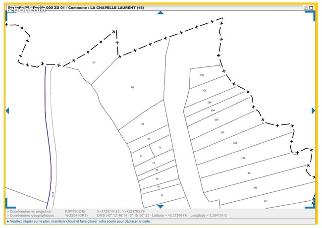Image resolution: width=322 pixels, height=228 pixels.
Task: Click the maximize square icon in title bar
Action: (311, 7)
